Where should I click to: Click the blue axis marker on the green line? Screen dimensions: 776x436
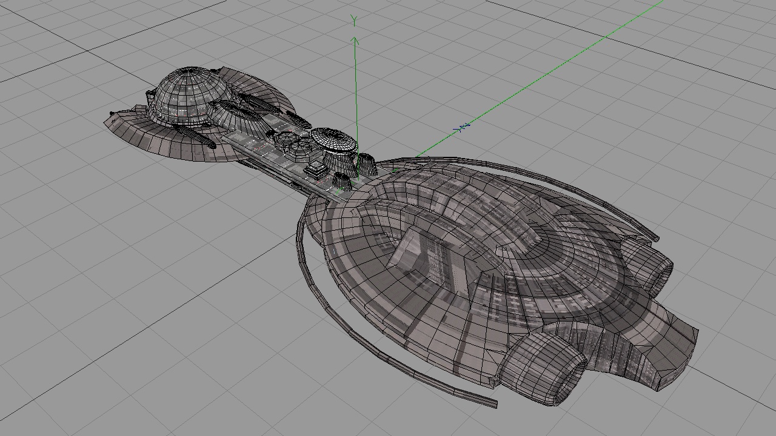click(462, 127)
